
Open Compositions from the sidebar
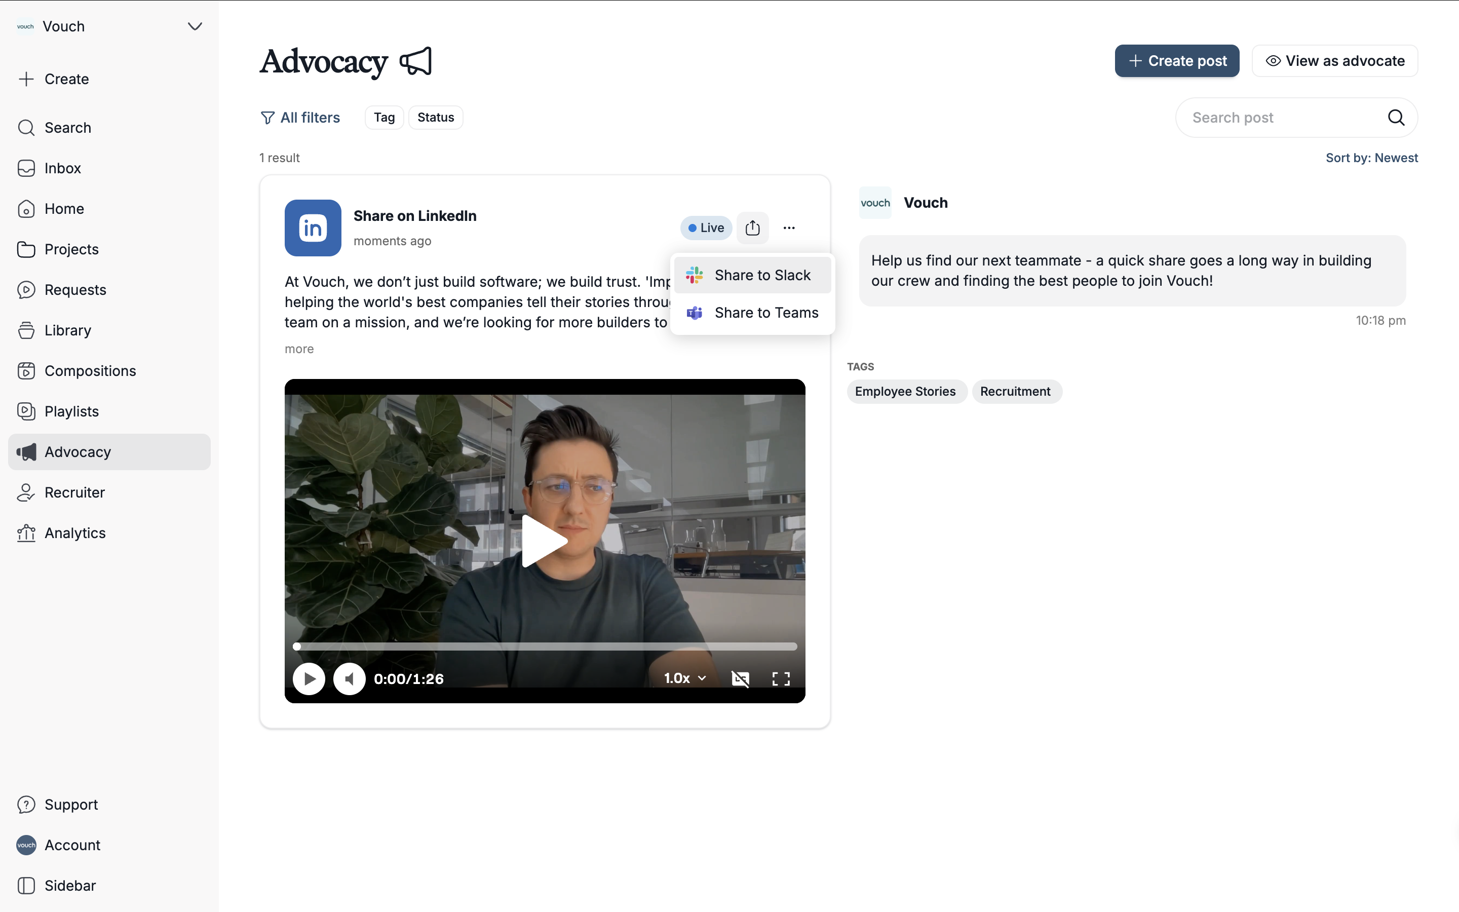[x=90, y=371]
